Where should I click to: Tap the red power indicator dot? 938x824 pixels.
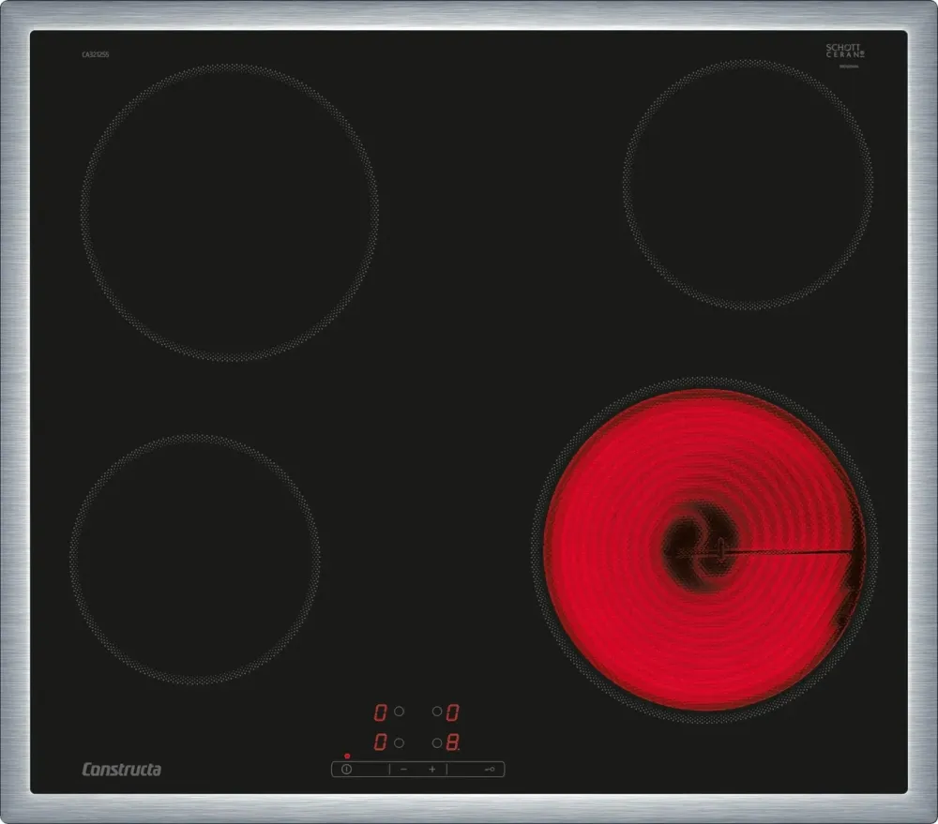click(x=347, y=756)
